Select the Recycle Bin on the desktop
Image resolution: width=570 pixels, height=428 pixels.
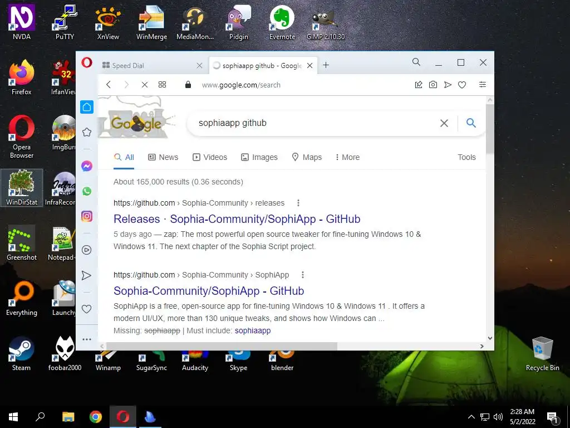click(542, 353)
